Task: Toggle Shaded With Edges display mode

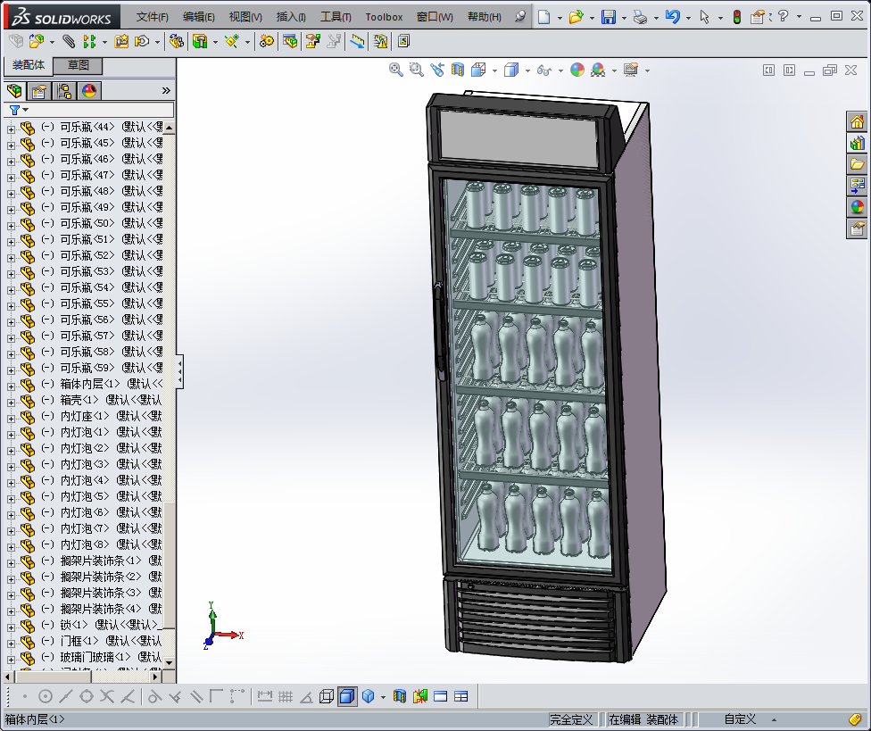Action: (346, 696)
